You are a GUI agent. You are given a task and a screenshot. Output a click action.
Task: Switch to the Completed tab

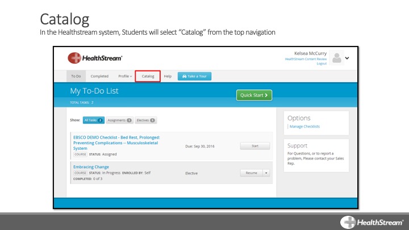pos(99,76)
